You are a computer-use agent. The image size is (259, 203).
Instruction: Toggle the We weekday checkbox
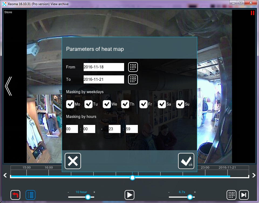click(107, 104)
